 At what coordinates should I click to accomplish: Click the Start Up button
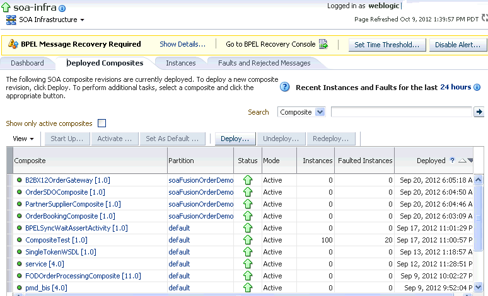pyautogui.click(x=67, y=139)
